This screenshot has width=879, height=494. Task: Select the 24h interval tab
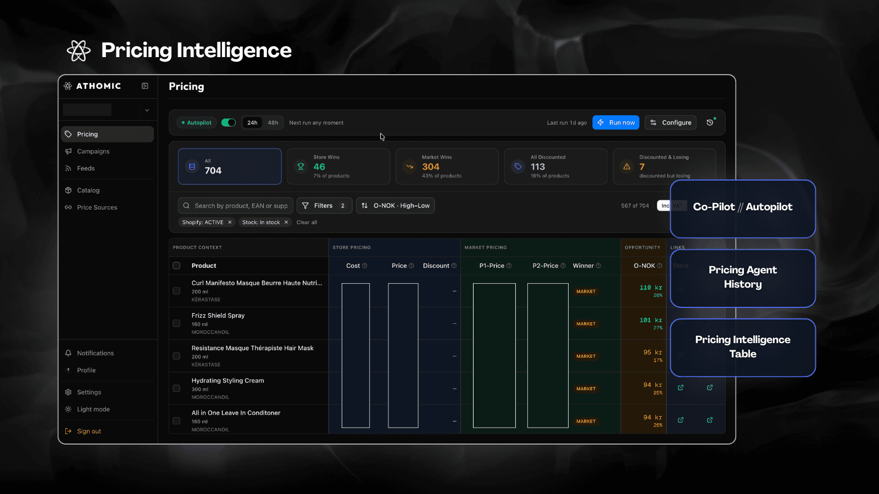[252, 122]
